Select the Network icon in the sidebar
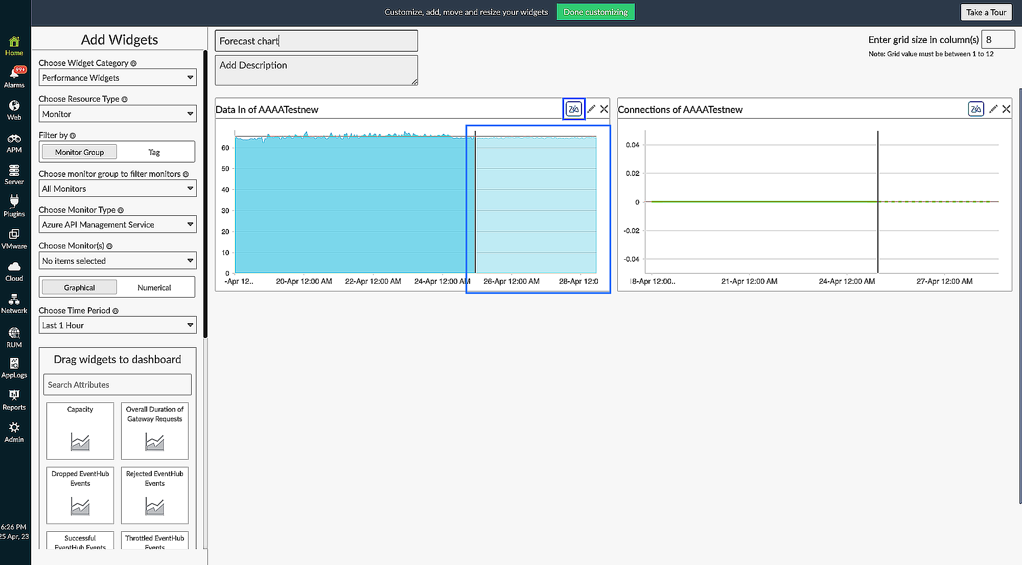 tap(14, 302)
